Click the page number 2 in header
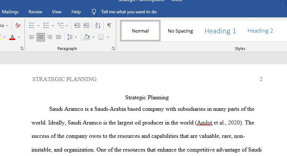Screen dimensions: 287x156 pos(261,79)
